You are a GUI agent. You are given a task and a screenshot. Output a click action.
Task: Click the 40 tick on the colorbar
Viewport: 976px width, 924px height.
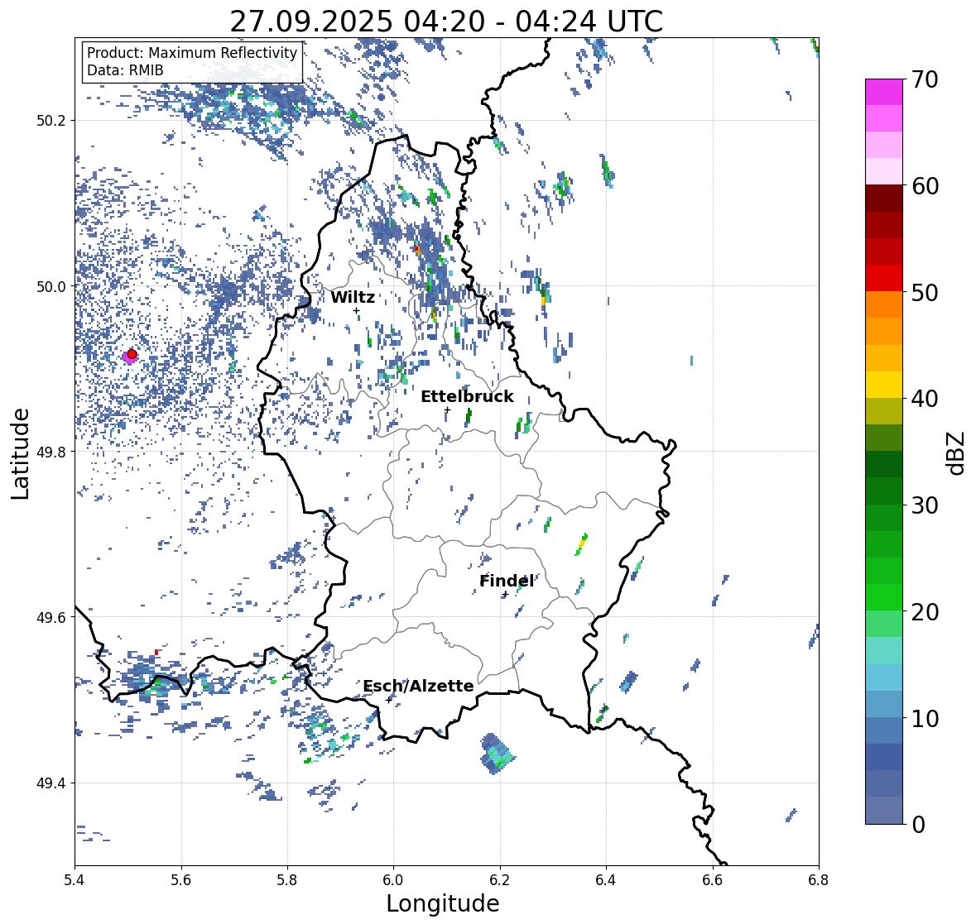(x=925, y=399)
